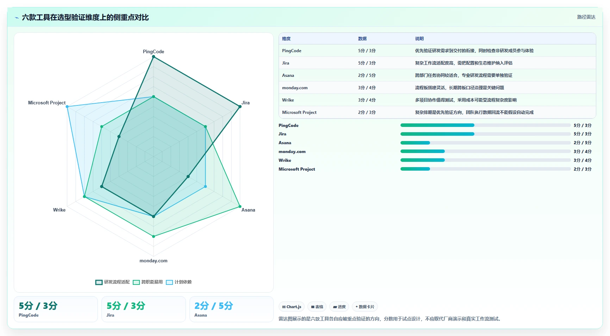Click the 数据卡片 tag chip
The image size is (610, 336).
point(365,307)
